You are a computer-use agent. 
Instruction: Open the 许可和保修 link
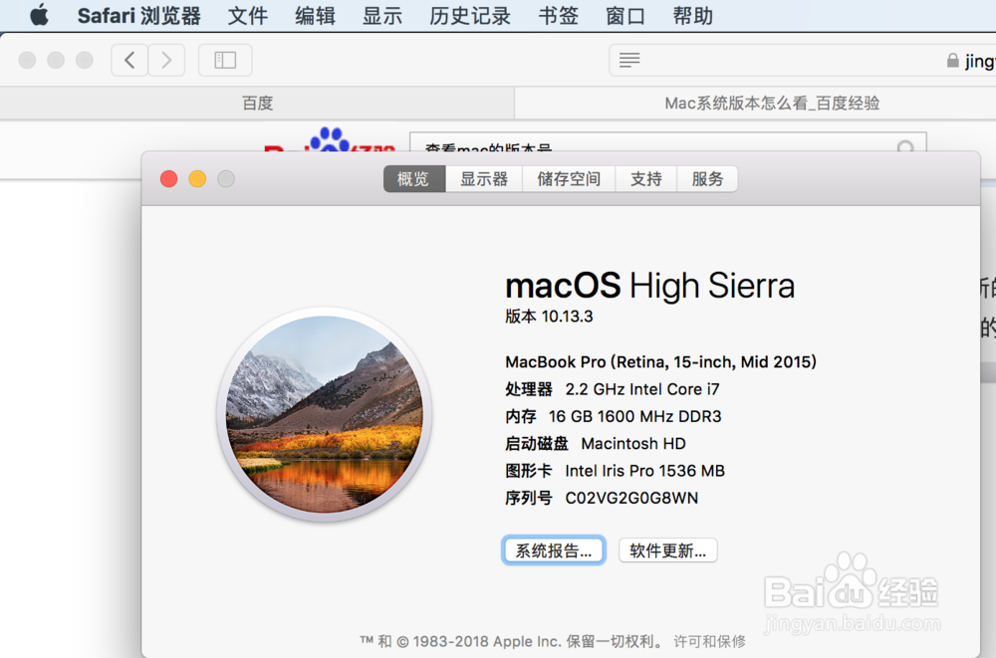[709, 641]
